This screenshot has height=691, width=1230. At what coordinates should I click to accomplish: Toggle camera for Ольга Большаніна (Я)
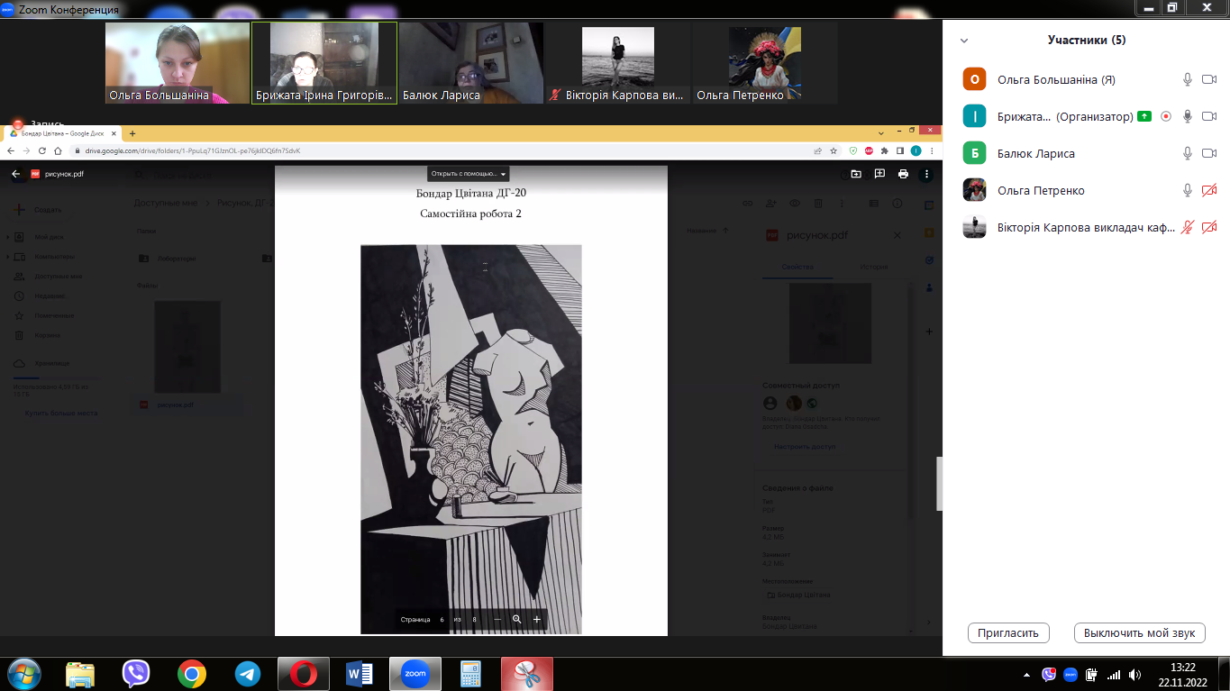coord(1209,79)
